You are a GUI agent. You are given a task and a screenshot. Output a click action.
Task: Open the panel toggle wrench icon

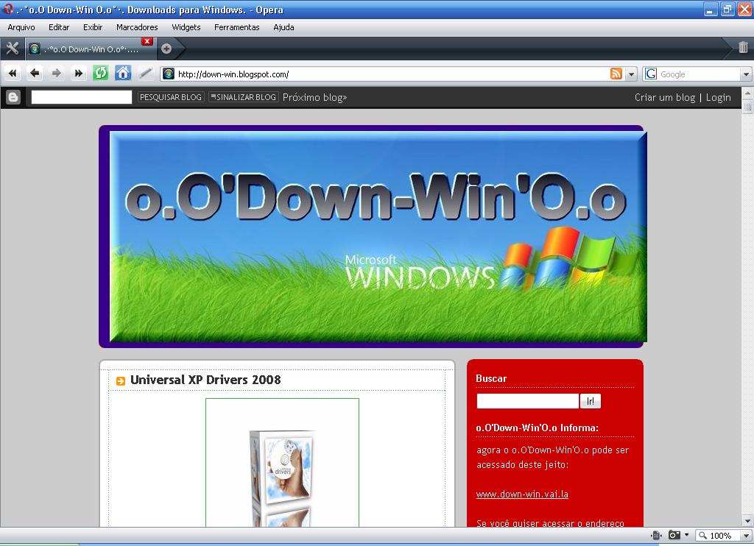[12, 48]
